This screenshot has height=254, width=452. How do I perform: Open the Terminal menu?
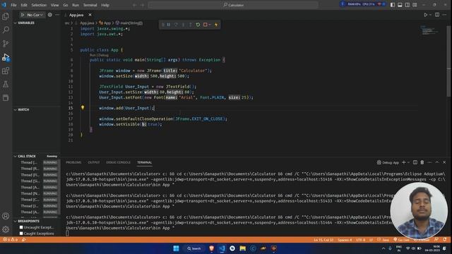[90, 5]
